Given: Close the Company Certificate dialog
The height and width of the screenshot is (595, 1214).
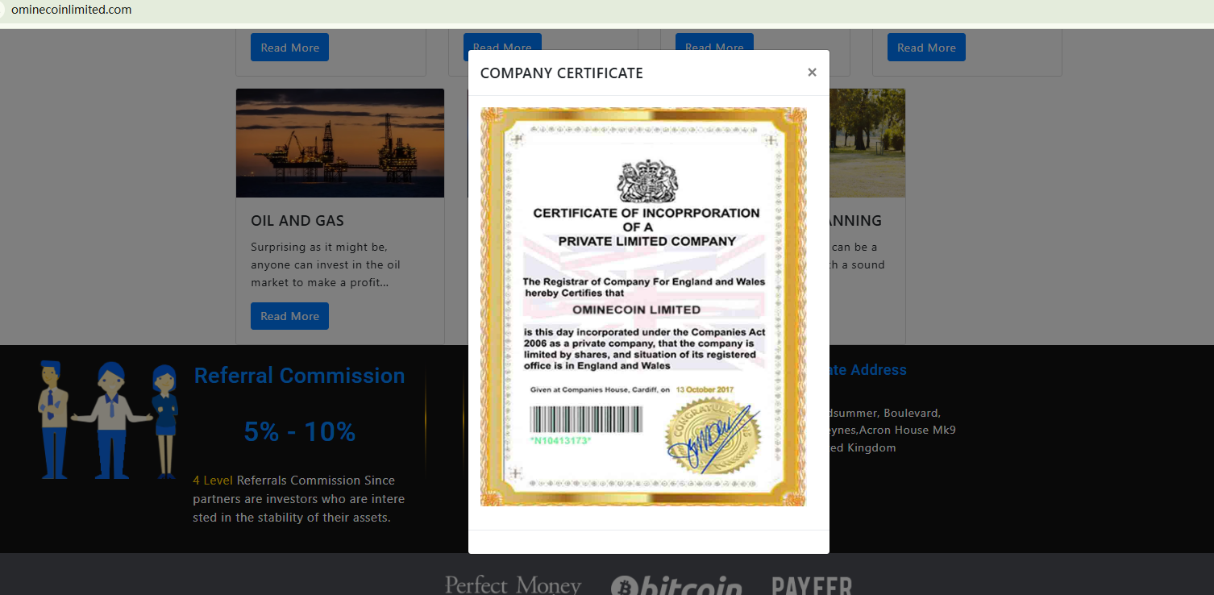Looking at the screenshot, I should point(812,73).
